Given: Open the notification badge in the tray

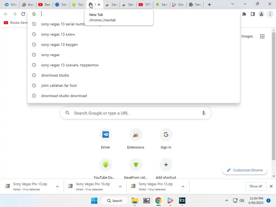Looking at the screenshot, I should pyautogui.click(x=268, y=201).
